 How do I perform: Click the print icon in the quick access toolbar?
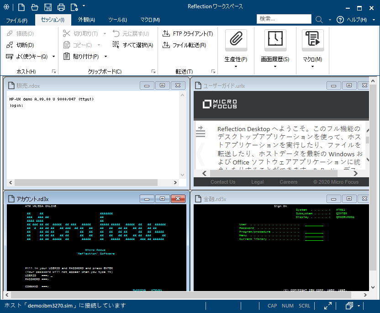(61, 7)
